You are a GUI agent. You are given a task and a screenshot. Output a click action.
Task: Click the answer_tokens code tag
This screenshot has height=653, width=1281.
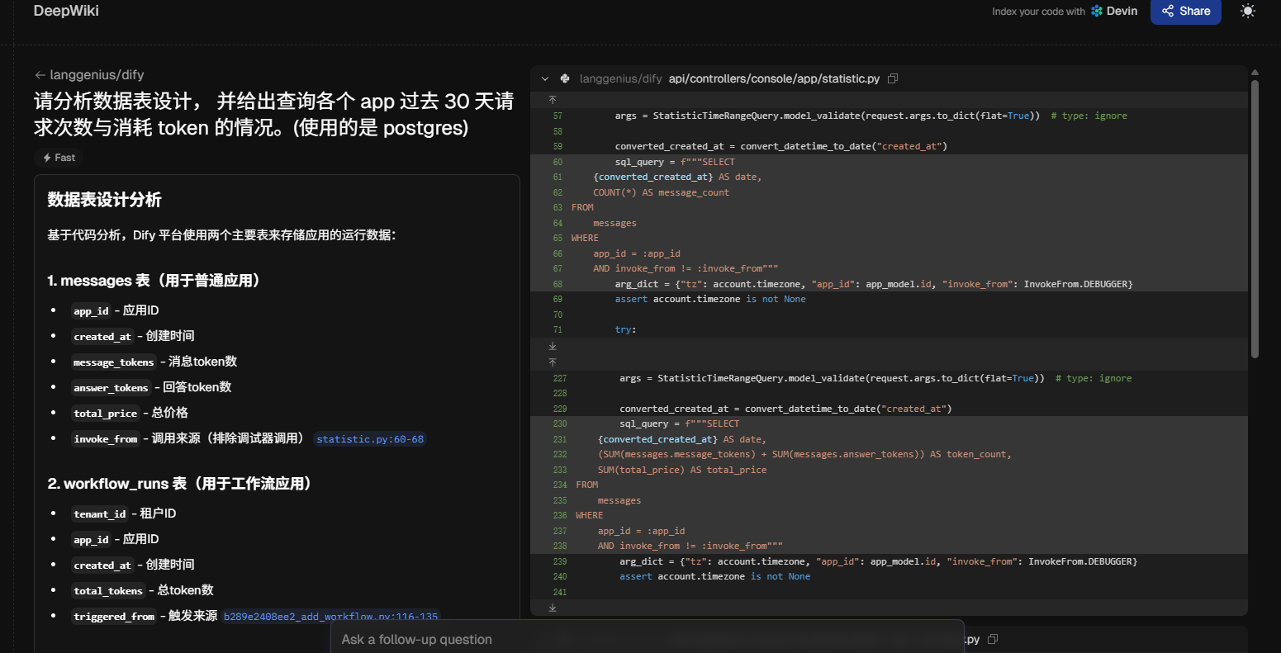point(111,388)
